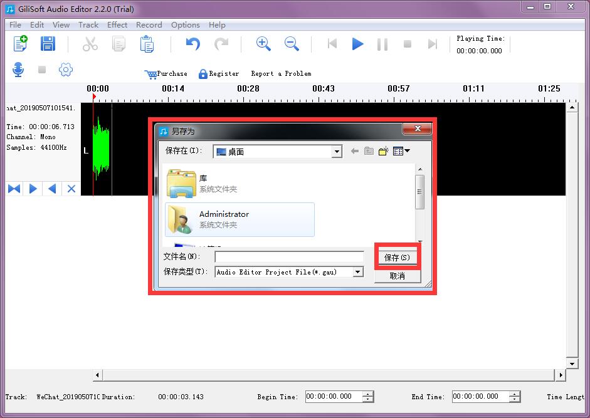Click the zoom in magnifier icon
The height and width of the screenshot is (418, 590).
point(263,44)
